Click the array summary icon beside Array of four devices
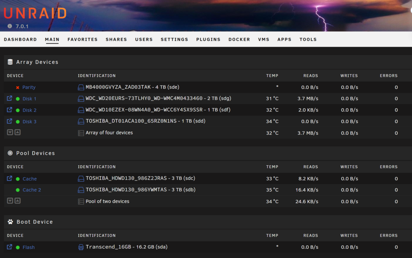The image size is (412, 258). pyautogui.click(x=81, y=133)
